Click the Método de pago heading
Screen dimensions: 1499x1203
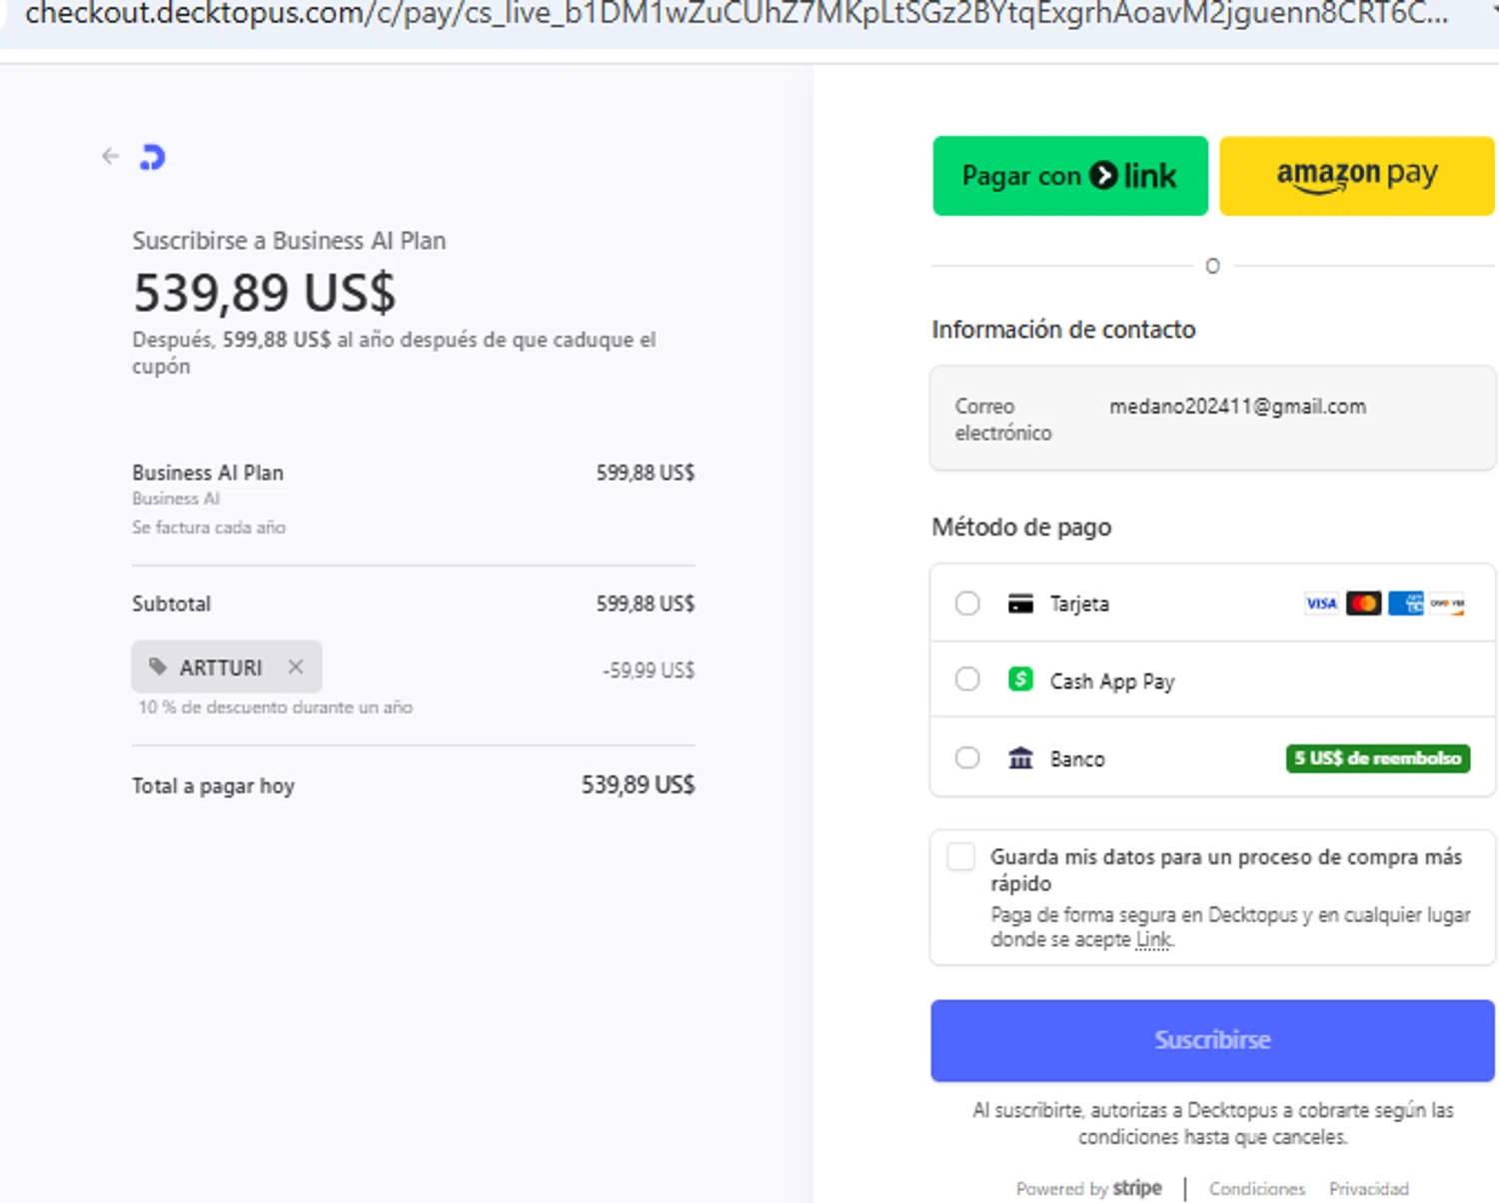1021,527
